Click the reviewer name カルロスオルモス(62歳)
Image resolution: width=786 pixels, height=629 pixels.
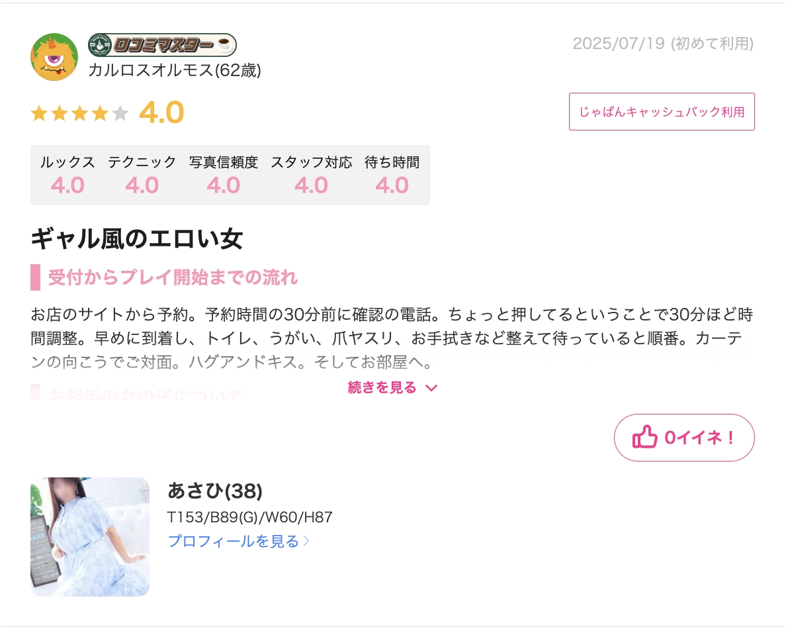tap(175, 70)
